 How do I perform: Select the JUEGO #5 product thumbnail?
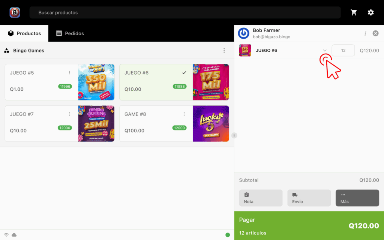(96, 82)
